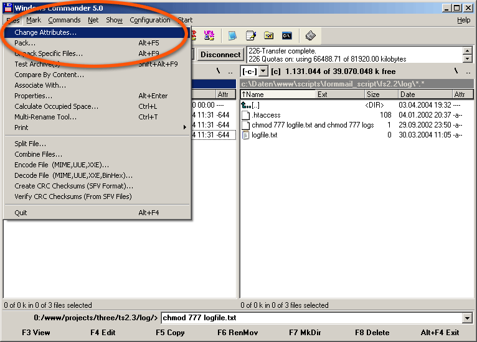Choose Split File from the menu

point(97,144)
